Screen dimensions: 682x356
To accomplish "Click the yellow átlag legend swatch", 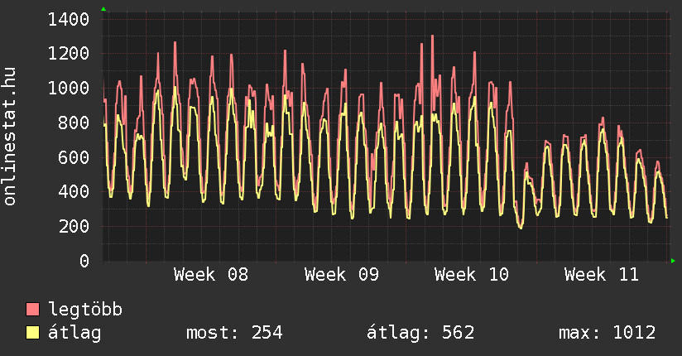I will pos(33,333).
